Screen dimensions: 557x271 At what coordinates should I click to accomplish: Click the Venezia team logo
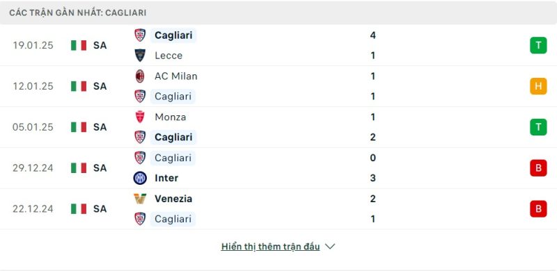pyautogui.click(x=140, y=198)
